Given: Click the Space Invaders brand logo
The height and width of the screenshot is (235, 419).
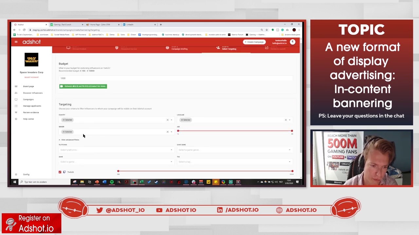Looking at the screenshot, I should [x=31, y=59].
